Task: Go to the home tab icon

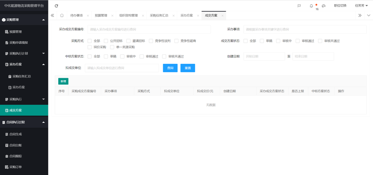Action: tap(62, 15)
